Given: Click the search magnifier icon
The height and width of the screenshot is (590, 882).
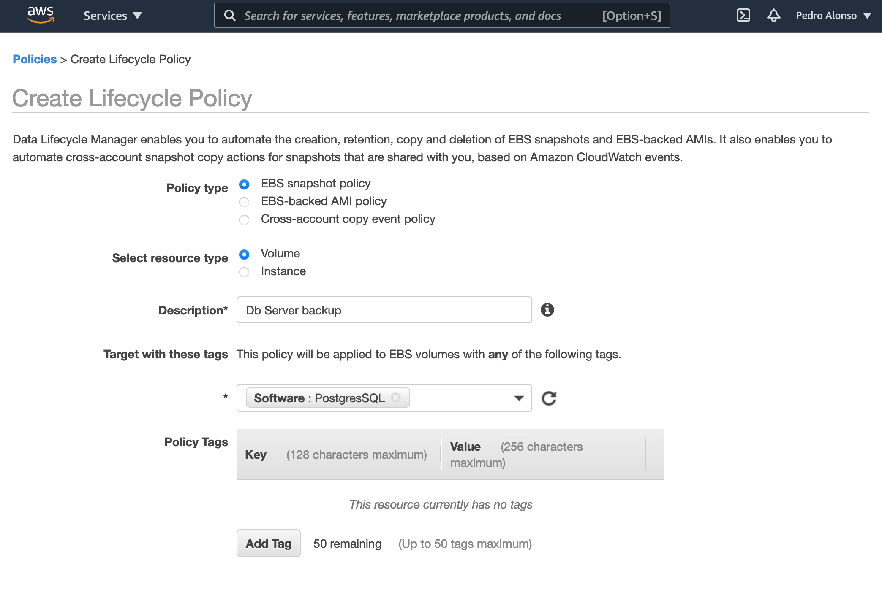Looking at the screenshot, I should [230, 16].
